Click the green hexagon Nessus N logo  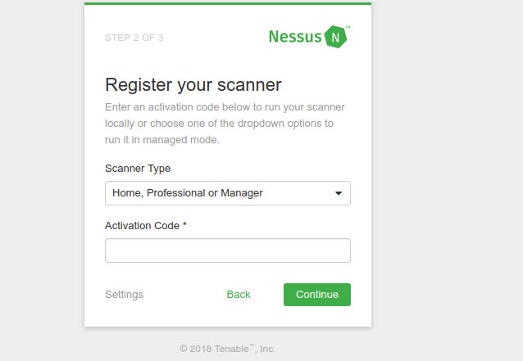coord(335,37)
